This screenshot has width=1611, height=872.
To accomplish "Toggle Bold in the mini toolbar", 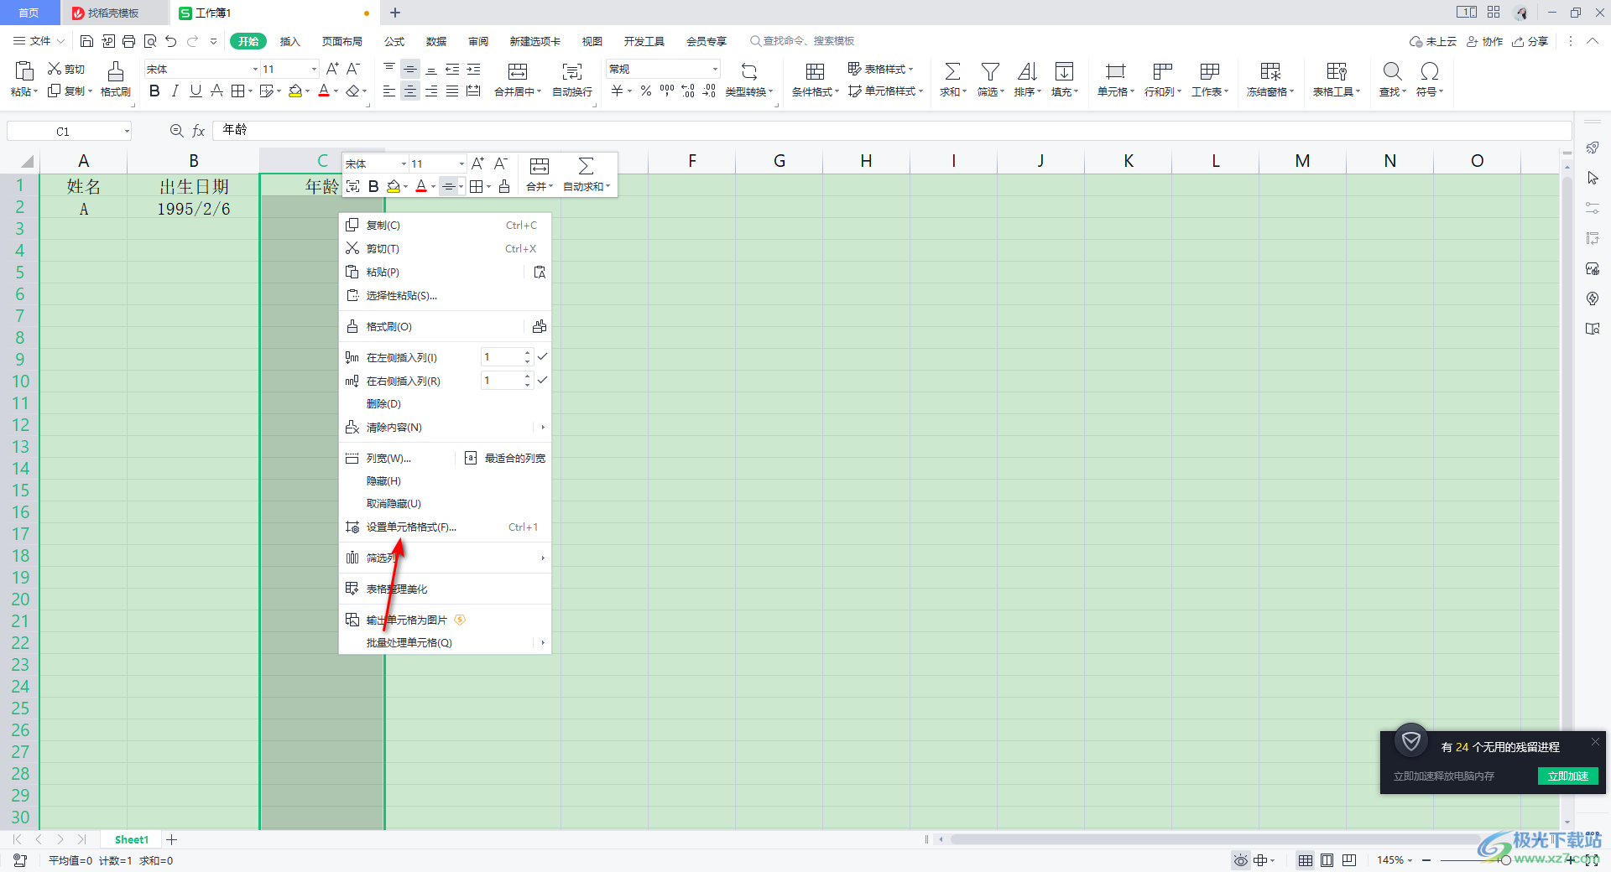I will pyautogui.click(x=373, y=186).
